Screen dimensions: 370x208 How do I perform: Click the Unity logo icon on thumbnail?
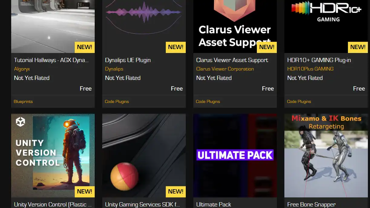(21, 122)
